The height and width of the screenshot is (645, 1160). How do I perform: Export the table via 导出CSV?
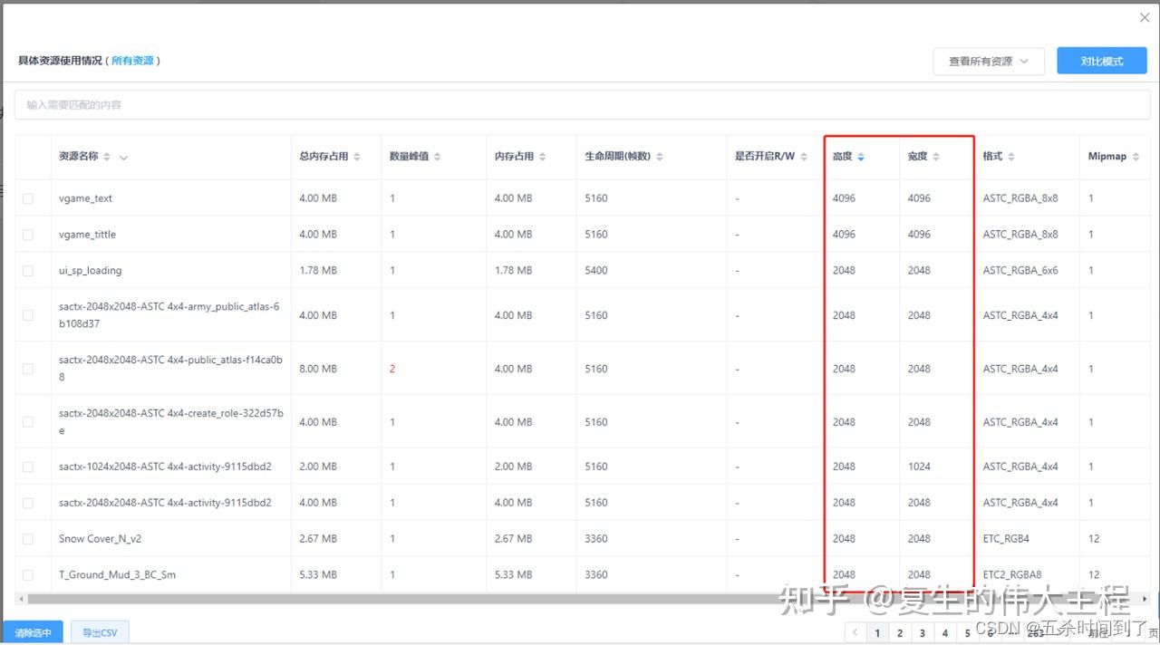click(100, 632)
